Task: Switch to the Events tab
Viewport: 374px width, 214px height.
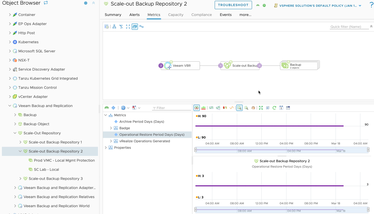Action: coord(226,15)
